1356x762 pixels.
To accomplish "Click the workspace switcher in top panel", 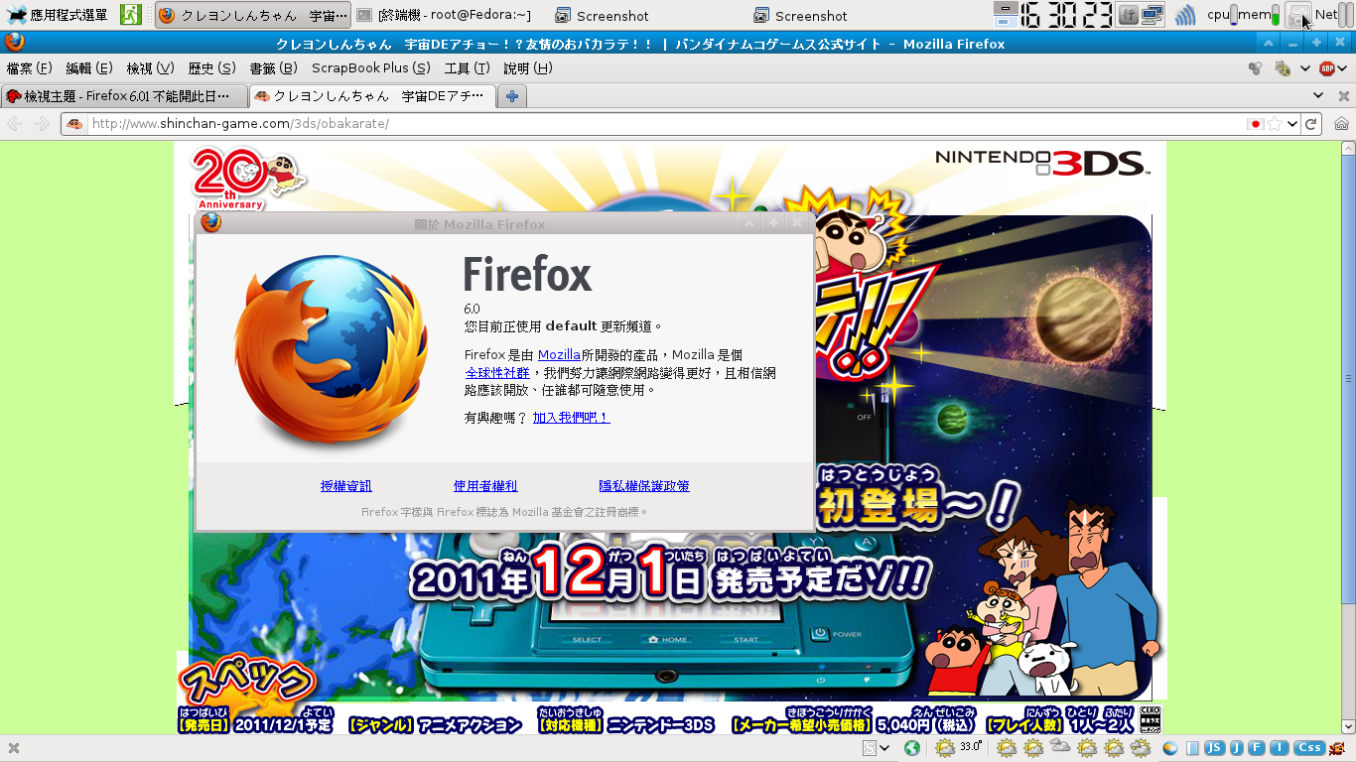I will [x=1006, y=14].
